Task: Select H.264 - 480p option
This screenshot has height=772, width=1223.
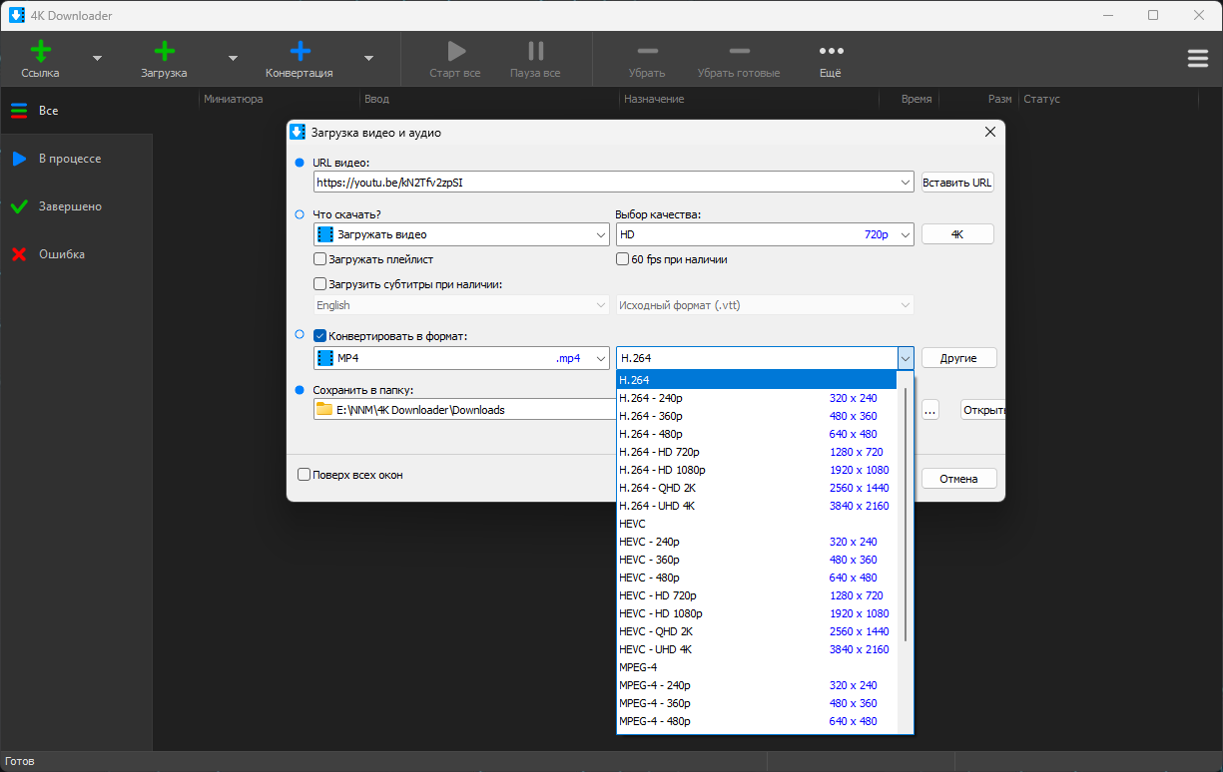Action: pyautogui.click(x=757, y=434)
